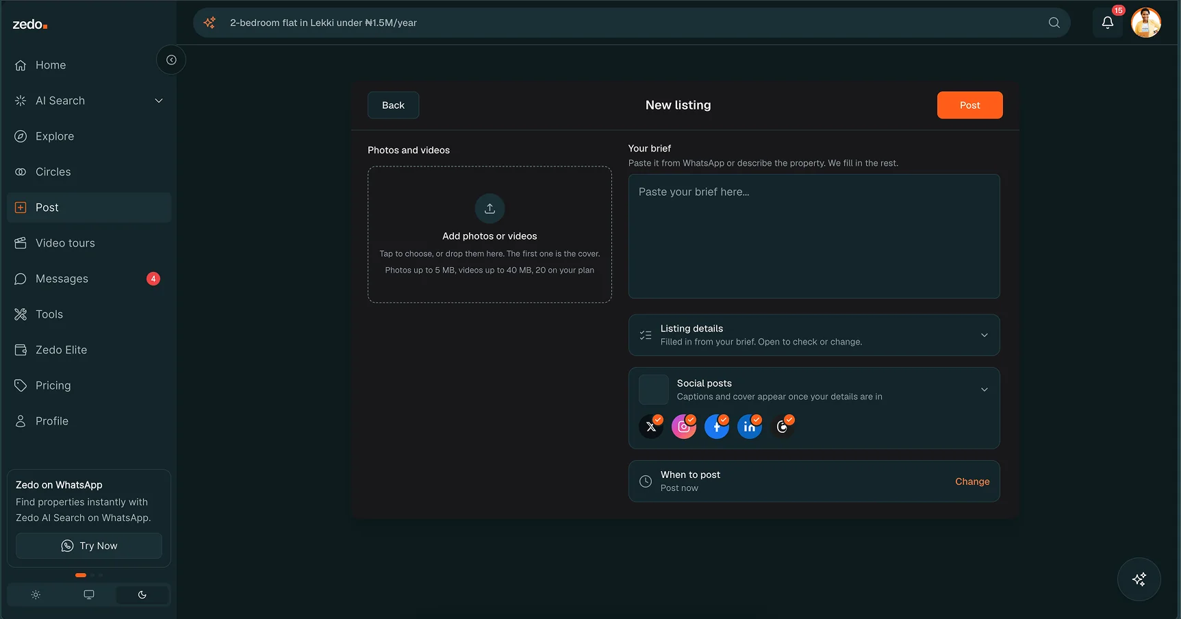Screen dimensions: 1181x619
Task: Click the AI sparkle icon in search bar
Action: [209, 23]
